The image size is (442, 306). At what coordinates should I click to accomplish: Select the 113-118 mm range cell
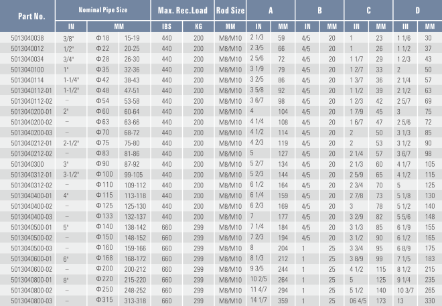[x=135, y=196]
